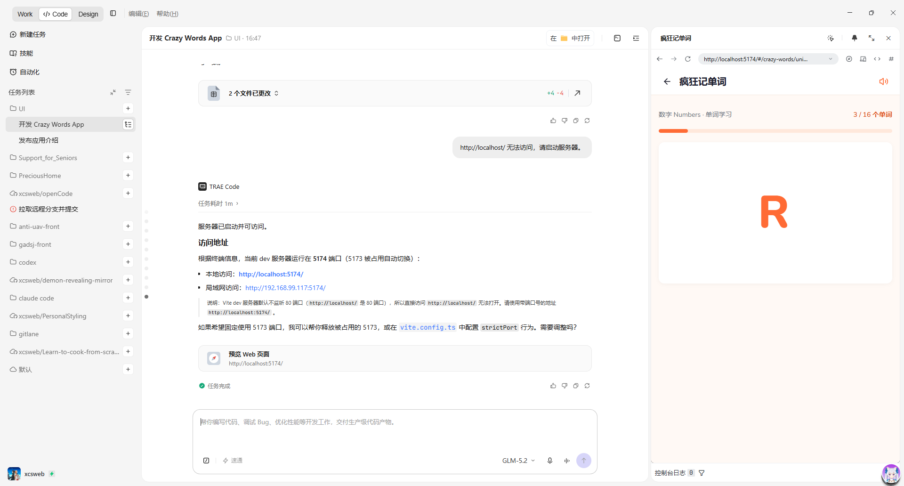Click the microphone voice input icon

[x=550, y=461]
